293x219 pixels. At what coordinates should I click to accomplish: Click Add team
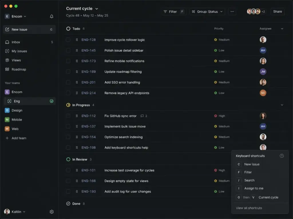click(x=16, y=138)
